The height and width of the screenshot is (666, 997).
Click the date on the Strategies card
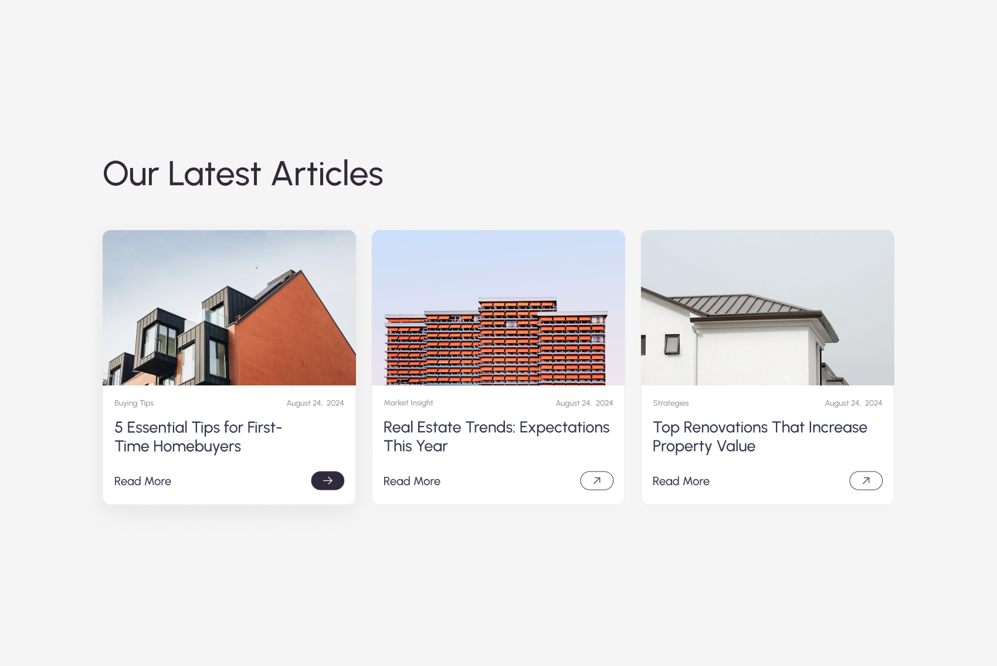[853, 403]
